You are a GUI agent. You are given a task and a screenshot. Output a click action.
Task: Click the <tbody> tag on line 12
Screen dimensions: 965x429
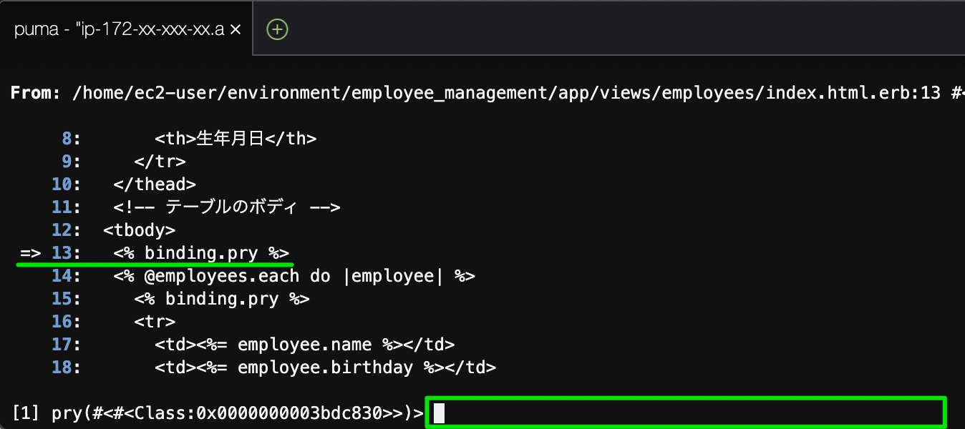(139, 230)
